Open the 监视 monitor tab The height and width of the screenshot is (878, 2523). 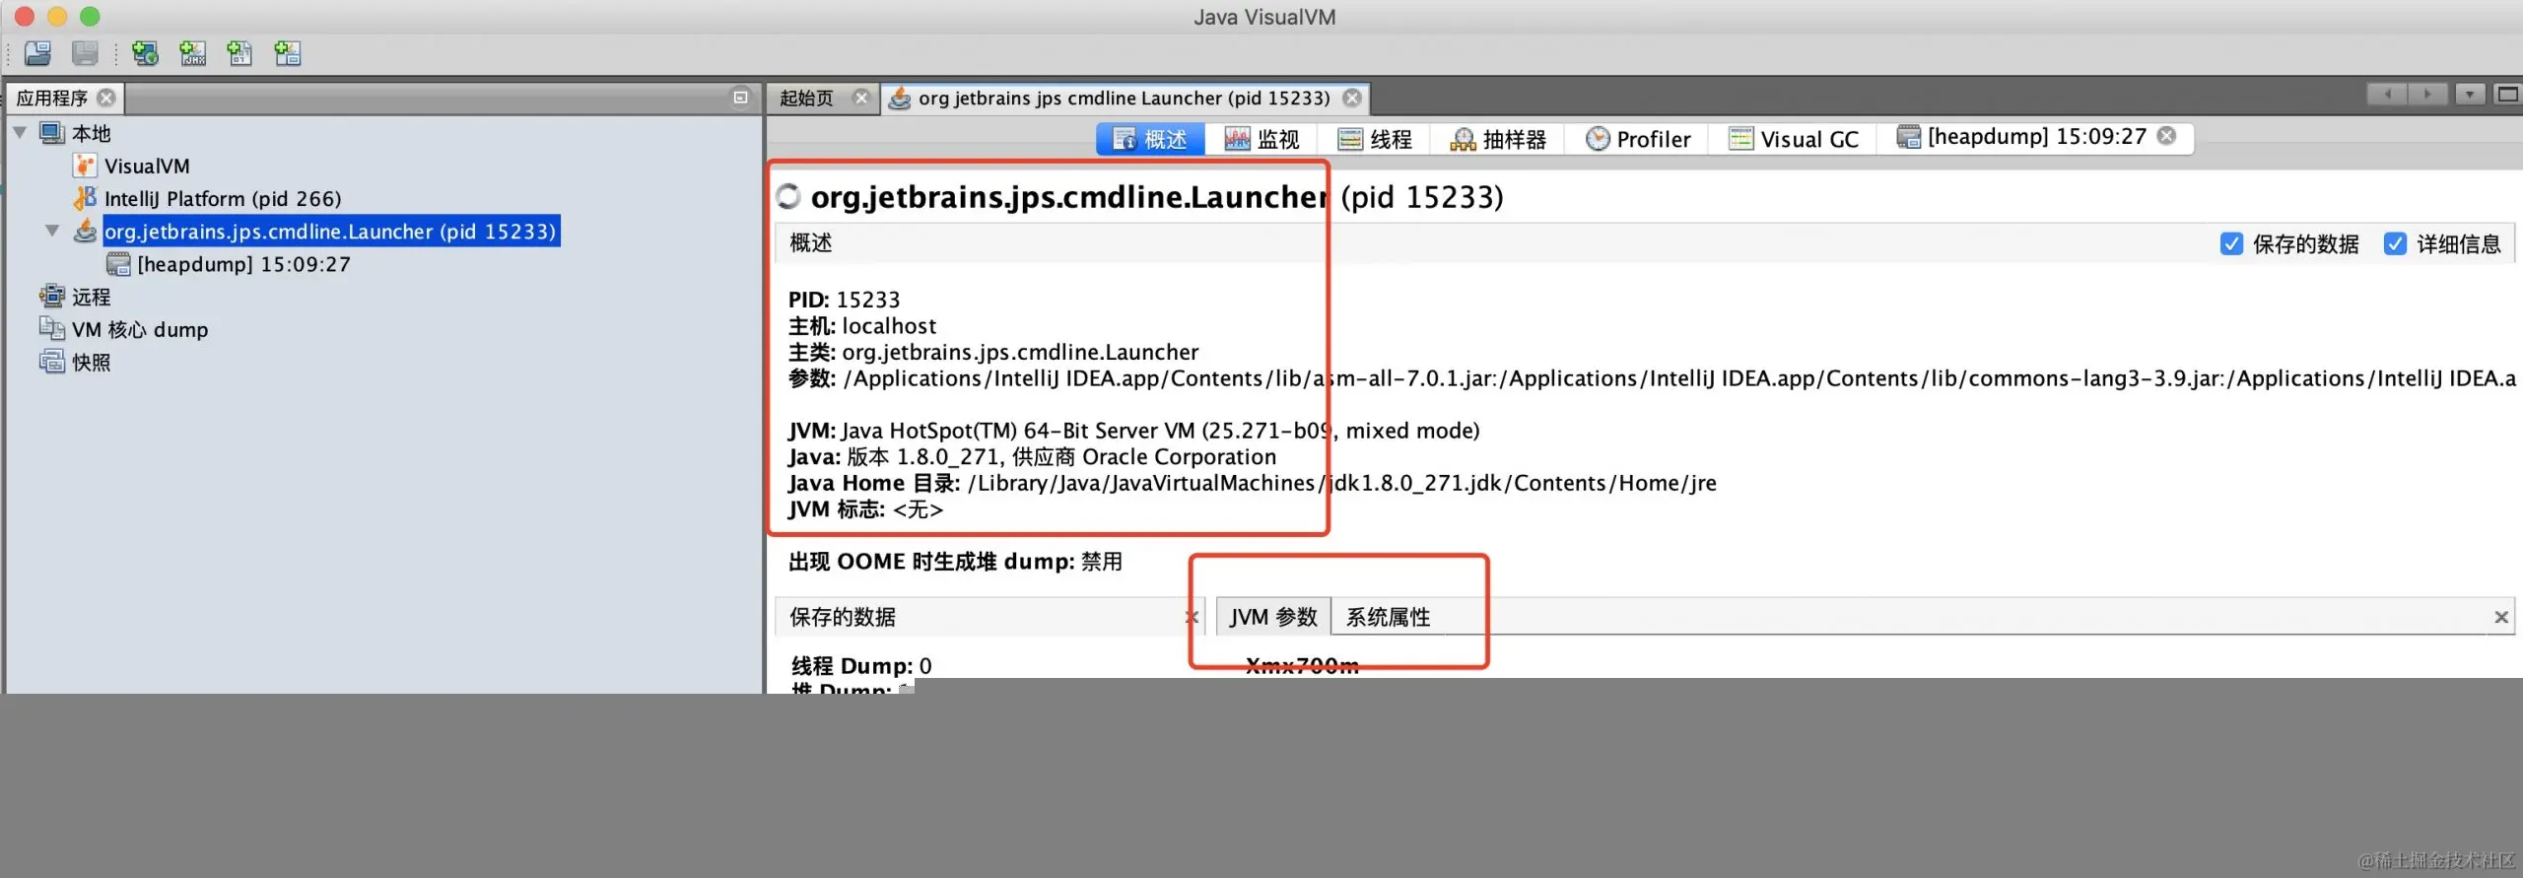(1262, 139)
